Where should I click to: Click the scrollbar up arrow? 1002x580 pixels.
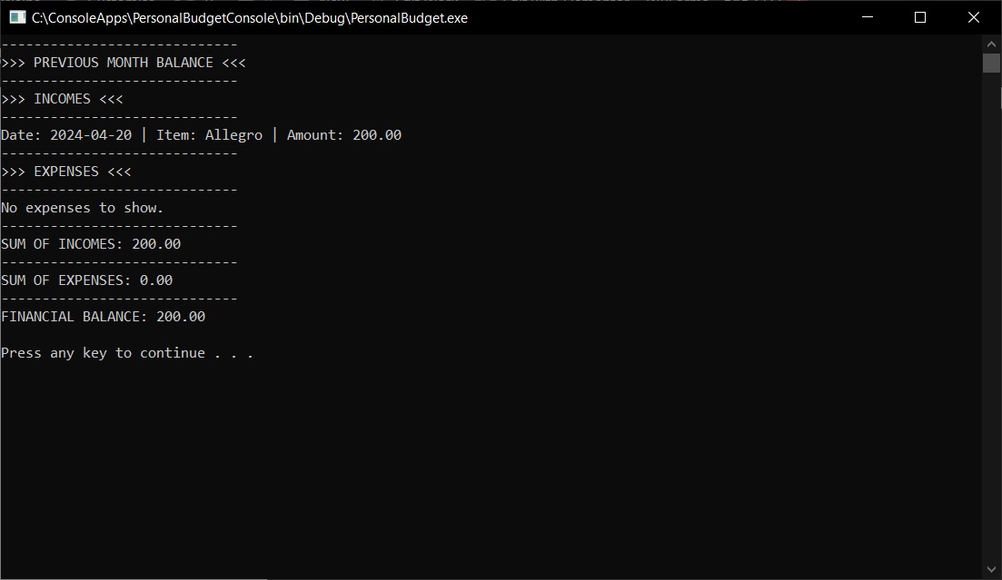point(991,44)
